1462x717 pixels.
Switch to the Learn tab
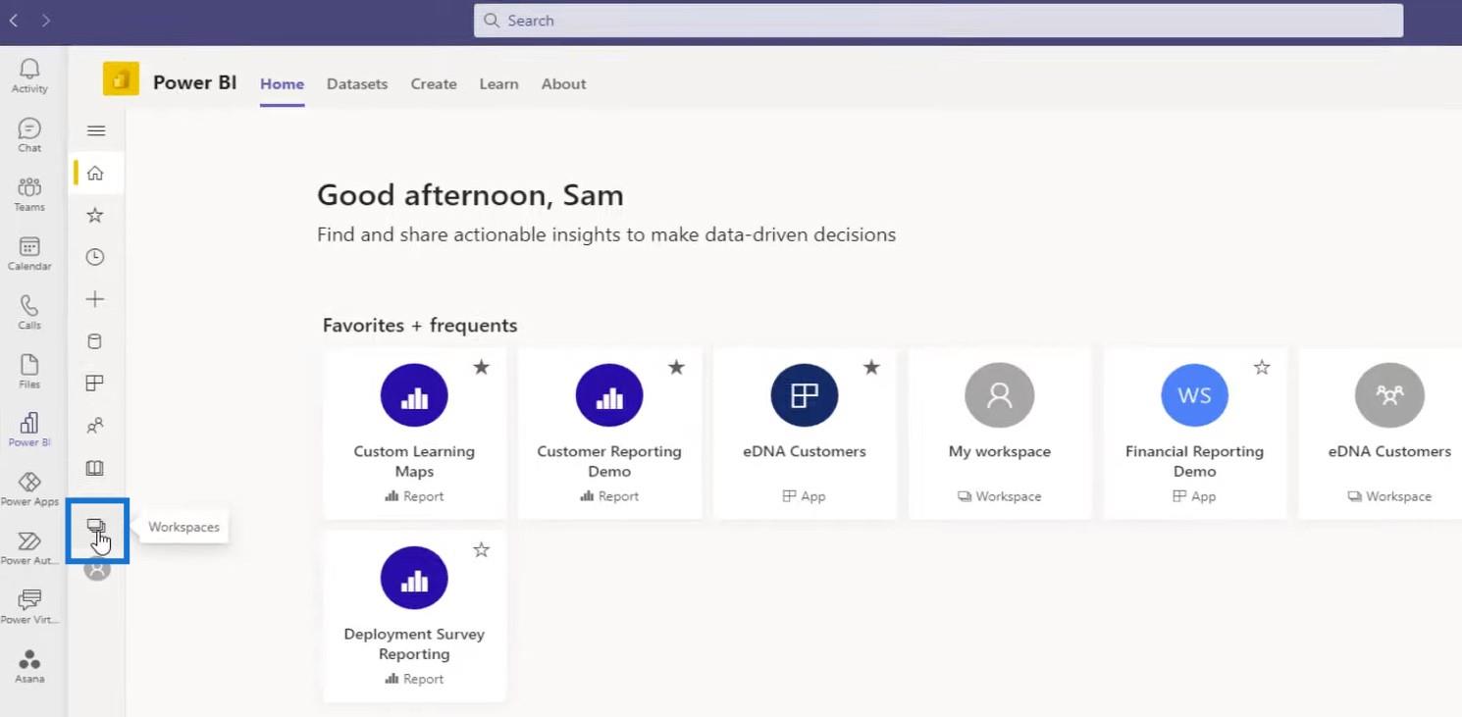coord(498,84)
